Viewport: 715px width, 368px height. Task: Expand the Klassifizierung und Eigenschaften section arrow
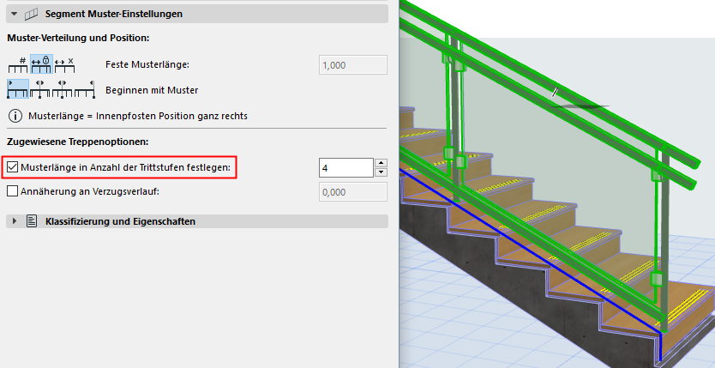point(15,221)
